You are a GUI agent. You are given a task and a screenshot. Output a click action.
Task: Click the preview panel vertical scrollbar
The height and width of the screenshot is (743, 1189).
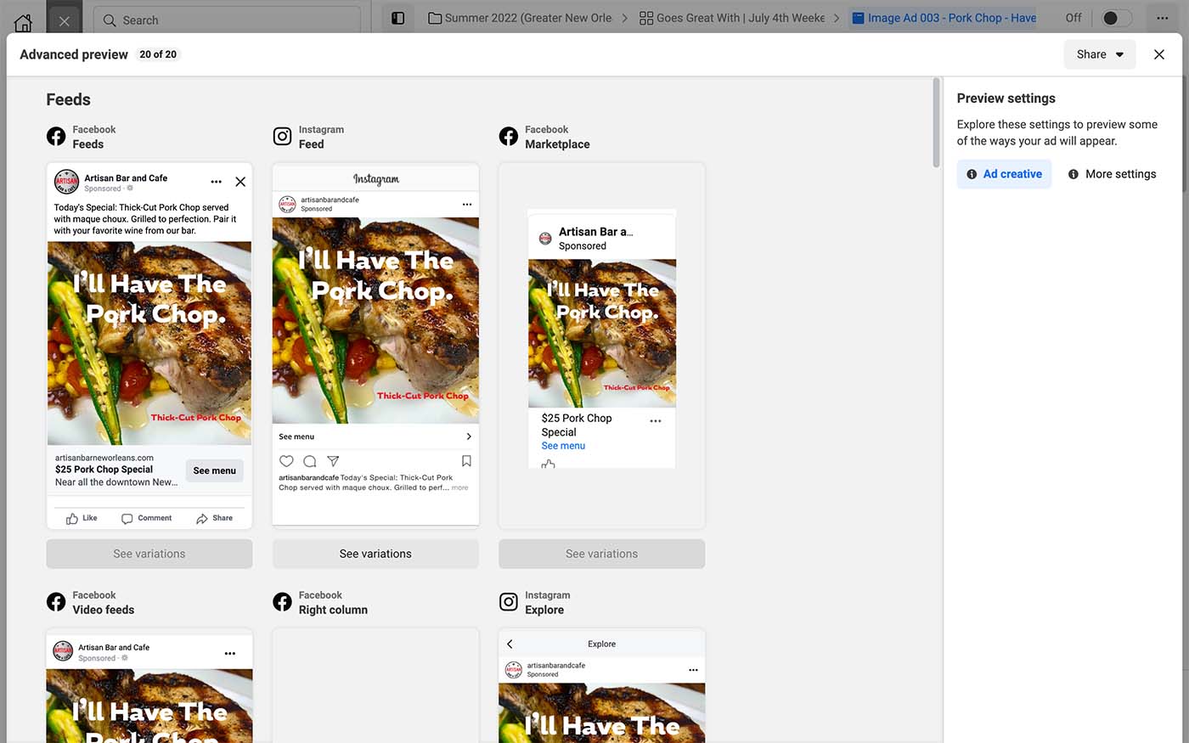click(x=936, y=123)
